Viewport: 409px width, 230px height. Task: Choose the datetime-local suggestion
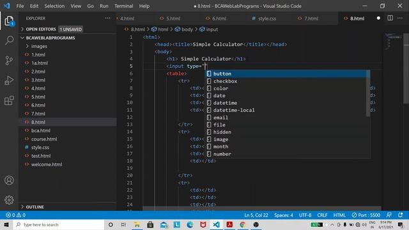(286, 110)
